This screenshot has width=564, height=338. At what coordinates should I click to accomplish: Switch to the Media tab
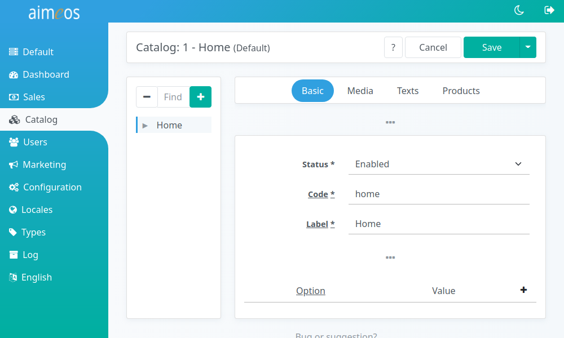click(360, 91)
